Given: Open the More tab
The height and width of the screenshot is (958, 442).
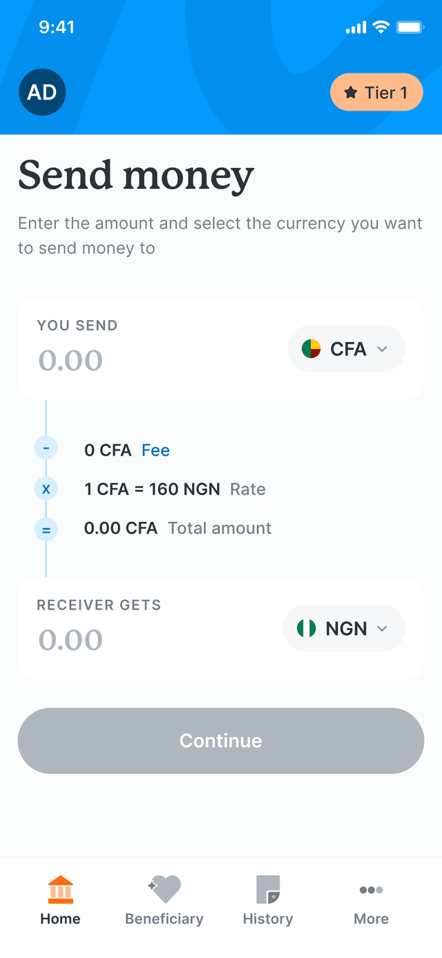Looking at the screenshot, I should 371,899.
